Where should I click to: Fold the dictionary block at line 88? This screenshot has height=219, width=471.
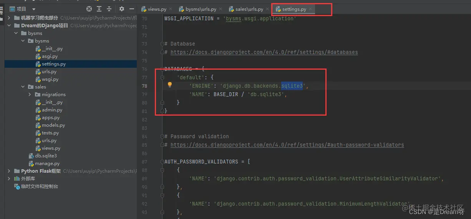pyautogui.click(x=163, y=170)
